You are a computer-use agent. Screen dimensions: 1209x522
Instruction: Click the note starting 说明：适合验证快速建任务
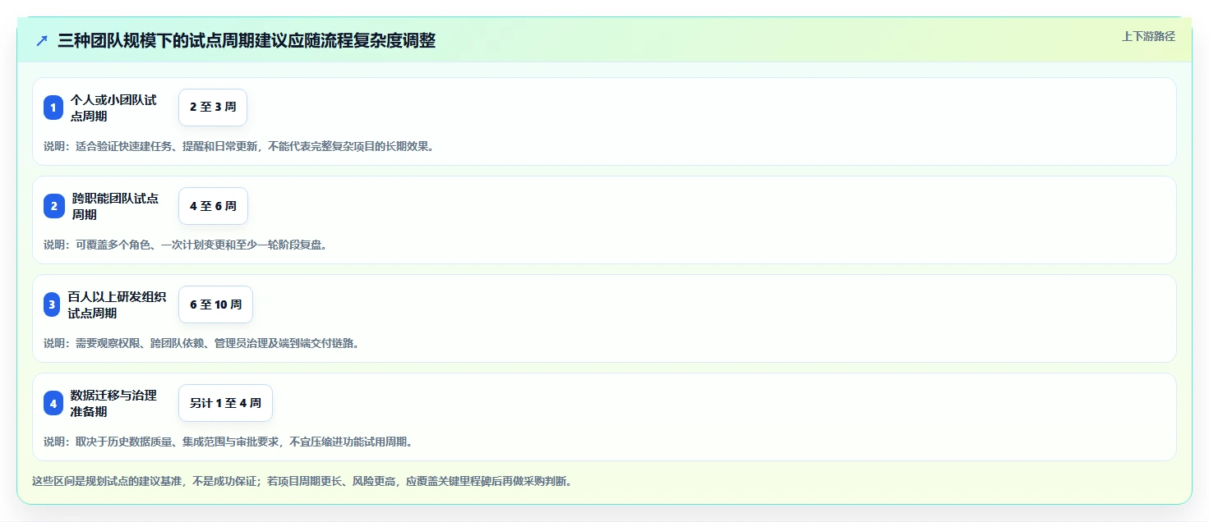pyautogui.click(x=238, y=147)
